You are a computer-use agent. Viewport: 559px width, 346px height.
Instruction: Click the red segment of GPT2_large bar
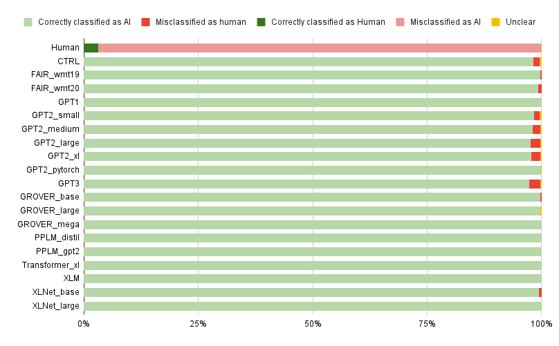[535, 143]
